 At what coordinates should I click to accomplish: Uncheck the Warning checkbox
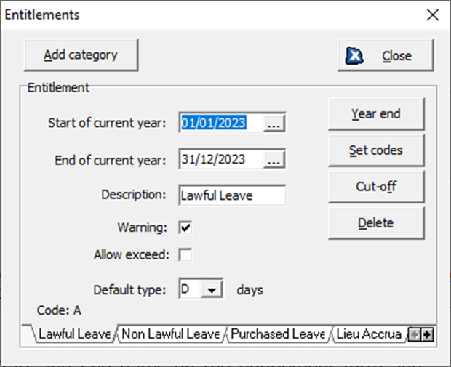[185, 228]
